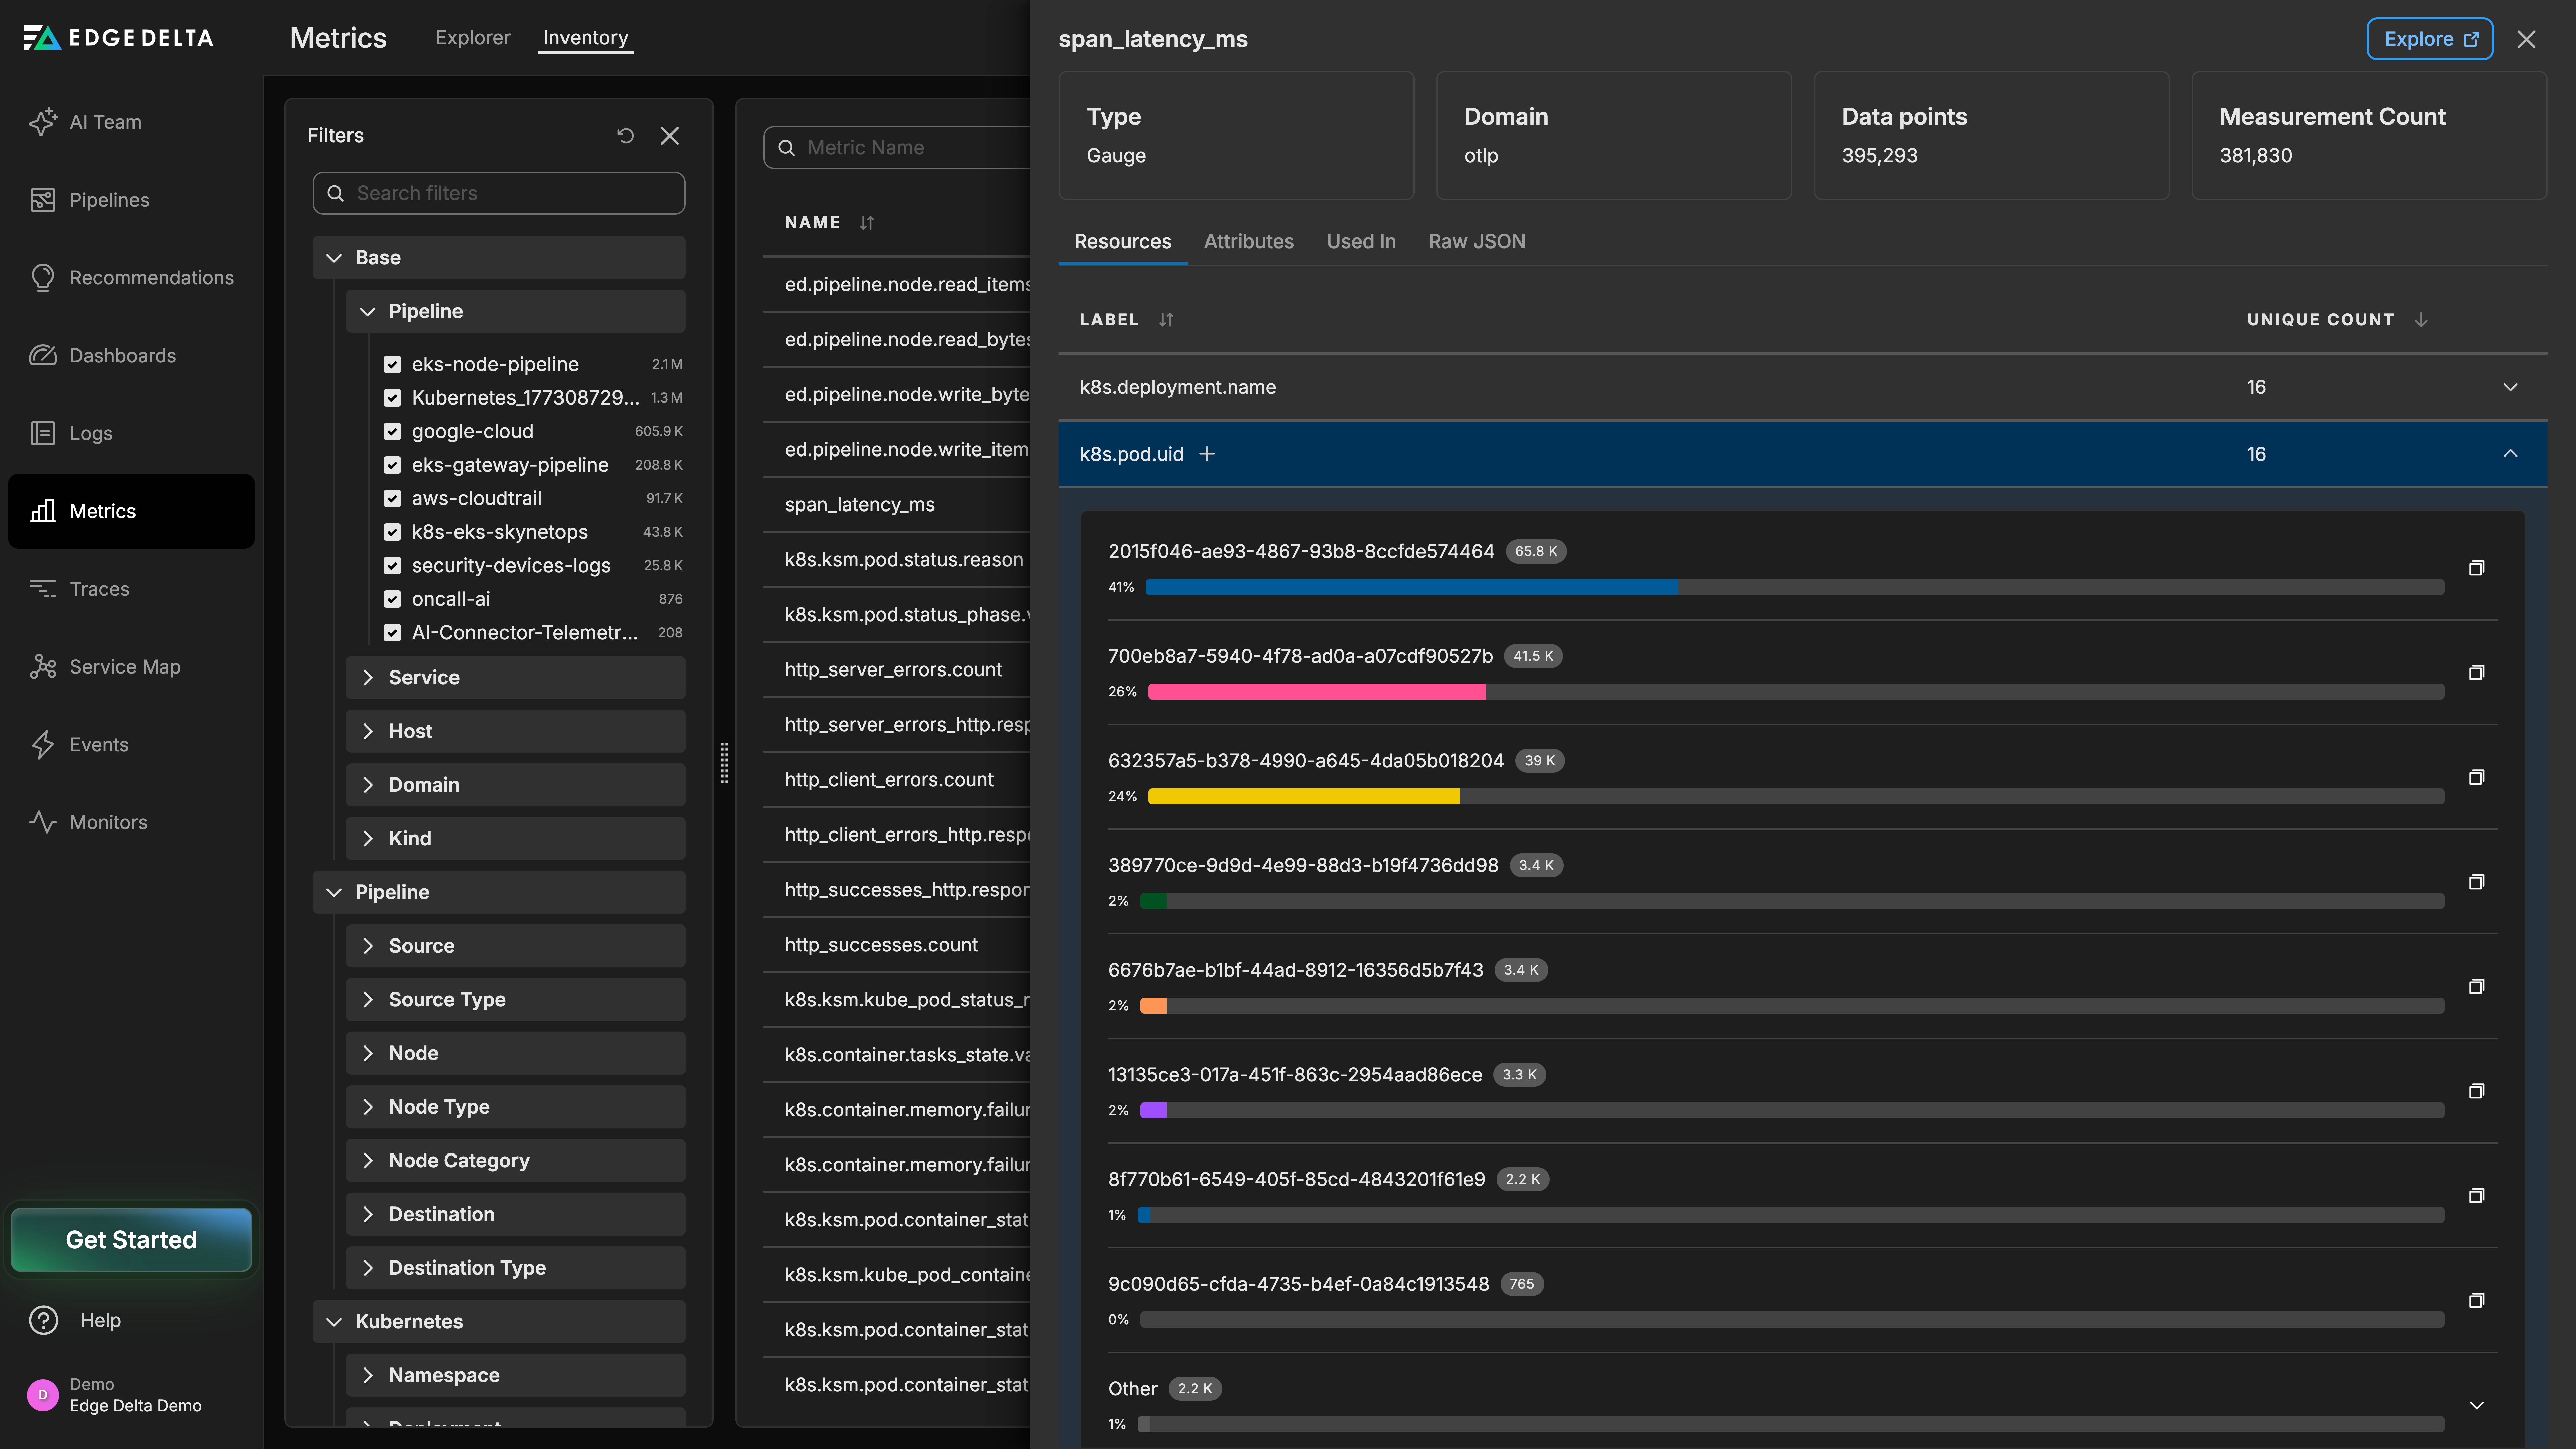Image resolution: width=2576 pixels, height=1449 pixels.
Task: Open the Traces sidebar icon
Action: tap(43, 589)
